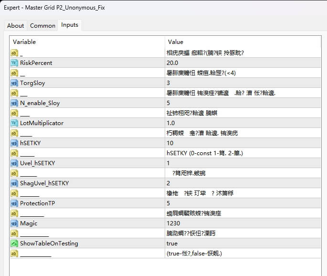Click the string icon above Magic row
327x276 pixels.
click(14, 213)
